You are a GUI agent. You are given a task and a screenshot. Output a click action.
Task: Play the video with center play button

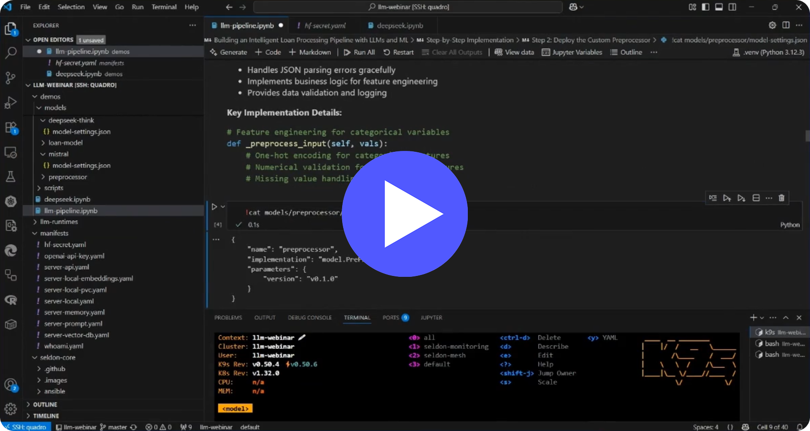(x=405, y=214)
